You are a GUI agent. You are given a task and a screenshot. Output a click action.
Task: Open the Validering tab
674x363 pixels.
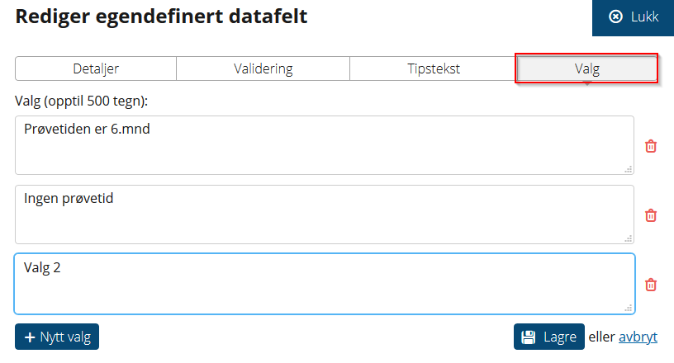263,68
